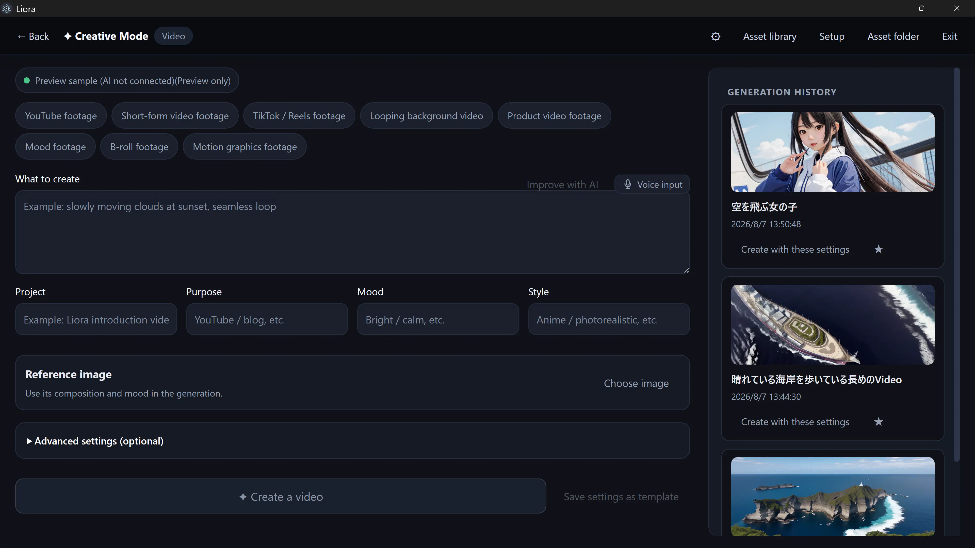Focus the What to create text area
The height and width of the screenshot is (548, 975).
click(x=352, y=232)
